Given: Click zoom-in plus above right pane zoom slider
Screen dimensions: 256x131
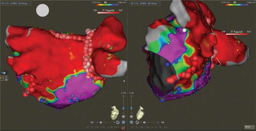Looking at the screenshot, I should pyautogui.click(x=131, y=96).
